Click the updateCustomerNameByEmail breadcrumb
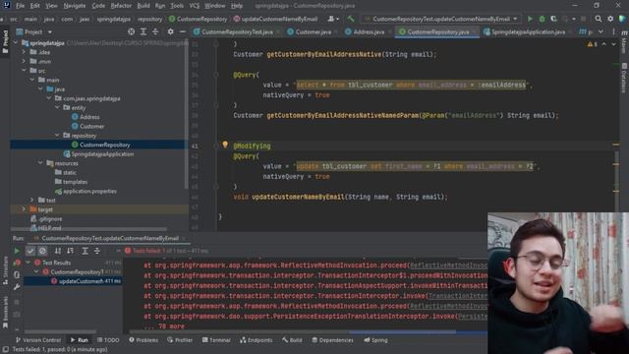Screen dimensions: 629x354 [x=275, y=19]
